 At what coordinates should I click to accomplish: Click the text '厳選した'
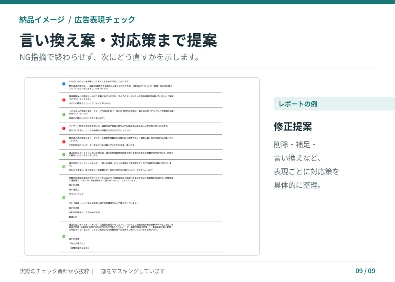point(73,217)
